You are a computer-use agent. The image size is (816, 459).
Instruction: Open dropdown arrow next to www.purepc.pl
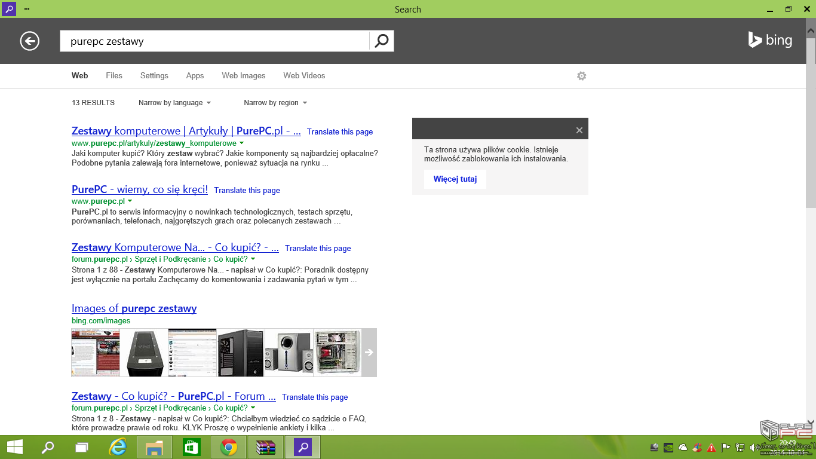click(130, 201)
